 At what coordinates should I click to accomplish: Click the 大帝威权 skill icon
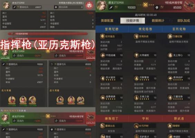coord(137,55)
